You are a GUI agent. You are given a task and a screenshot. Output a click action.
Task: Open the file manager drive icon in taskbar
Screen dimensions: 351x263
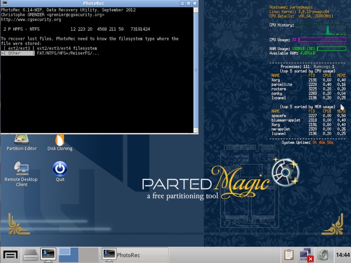pyautogui.click(x=31, y=255)
